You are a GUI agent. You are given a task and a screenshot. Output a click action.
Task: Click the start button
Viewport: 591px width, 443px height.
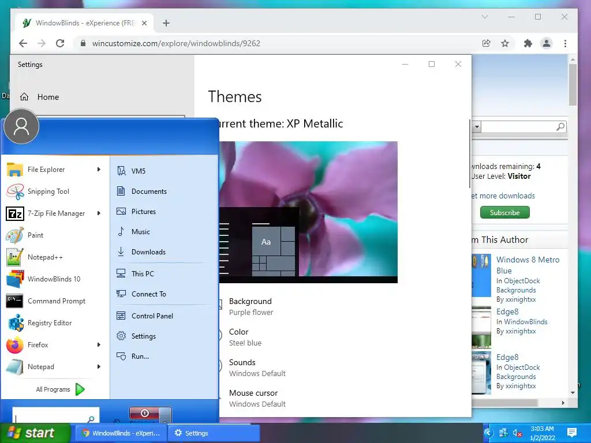click(35, 433)
